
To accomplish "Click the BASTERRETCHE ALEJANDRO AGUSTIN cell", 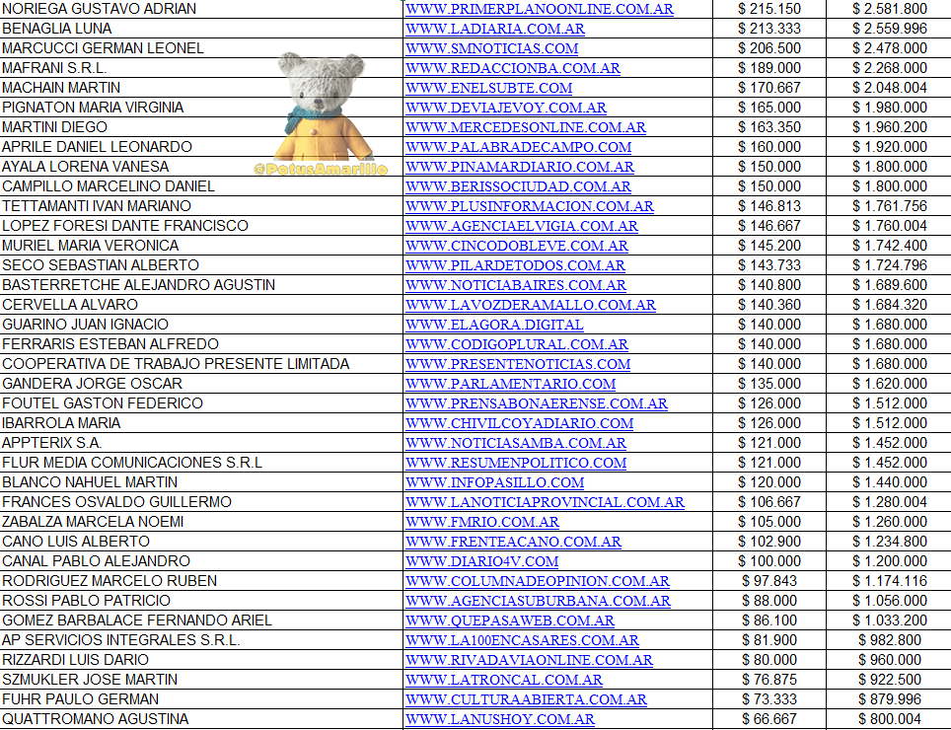I will (x=201, y=285).
